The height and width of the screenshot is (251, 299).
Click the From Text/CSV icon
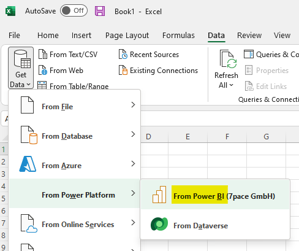[x=43, y=54]
